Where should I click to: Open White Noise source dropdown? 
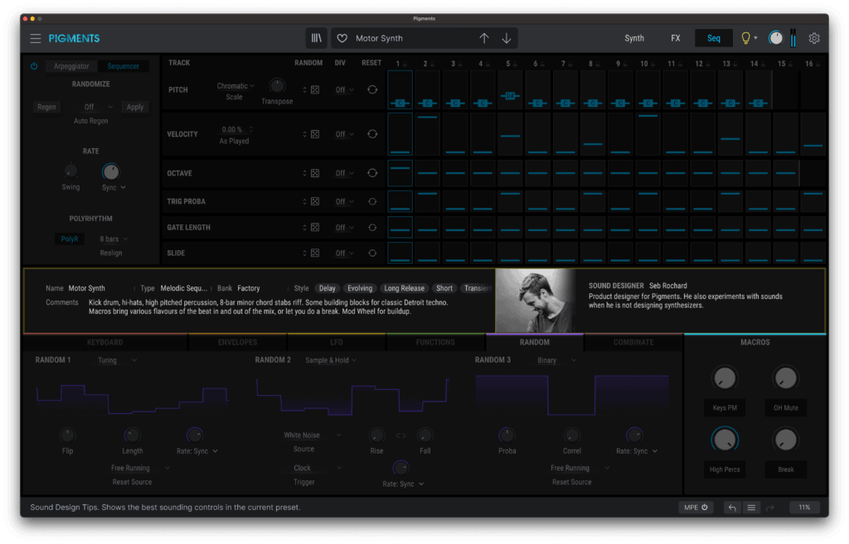pos(313,436)
